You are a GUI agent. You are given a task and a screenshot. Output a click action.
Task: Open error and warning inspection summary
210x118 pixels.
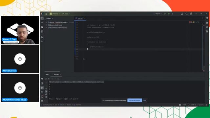tap(195, 22)
